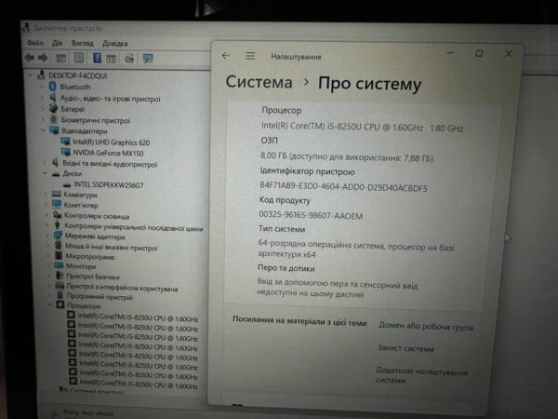Click the NVIDIA GeForce MX150 adapter icon
The height and width of the screenshot is (419, 558).
(66, 153)
